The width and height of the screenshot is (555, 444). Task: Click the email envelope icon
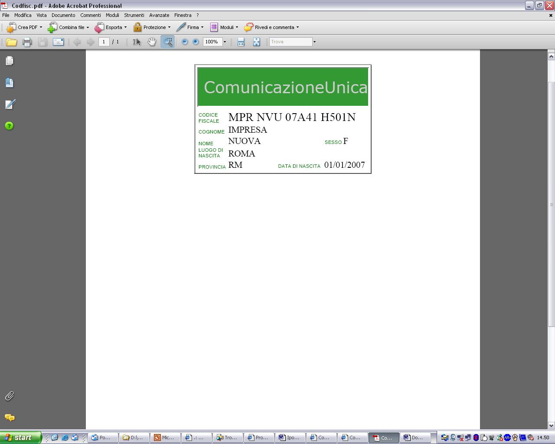click(58, 42)
